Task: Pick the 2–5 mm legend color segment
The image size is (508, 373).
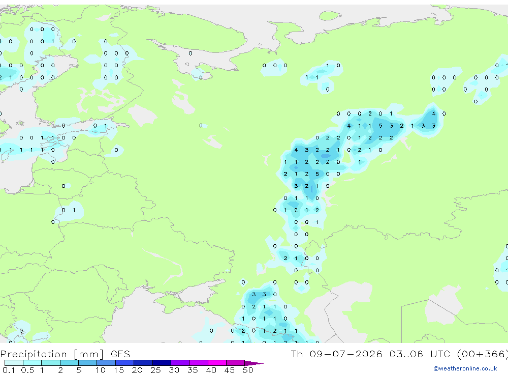Action: click(x=69, y=363)
